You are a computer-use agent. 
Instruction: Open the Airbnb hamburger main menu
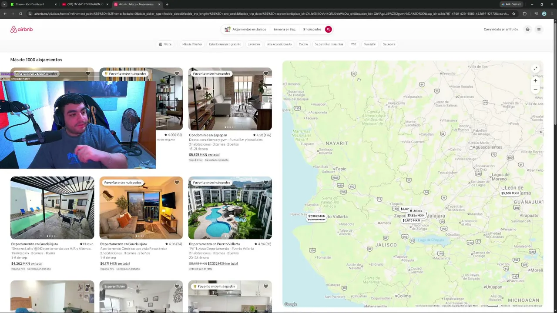pyautogui.click(x=539, y=29)
